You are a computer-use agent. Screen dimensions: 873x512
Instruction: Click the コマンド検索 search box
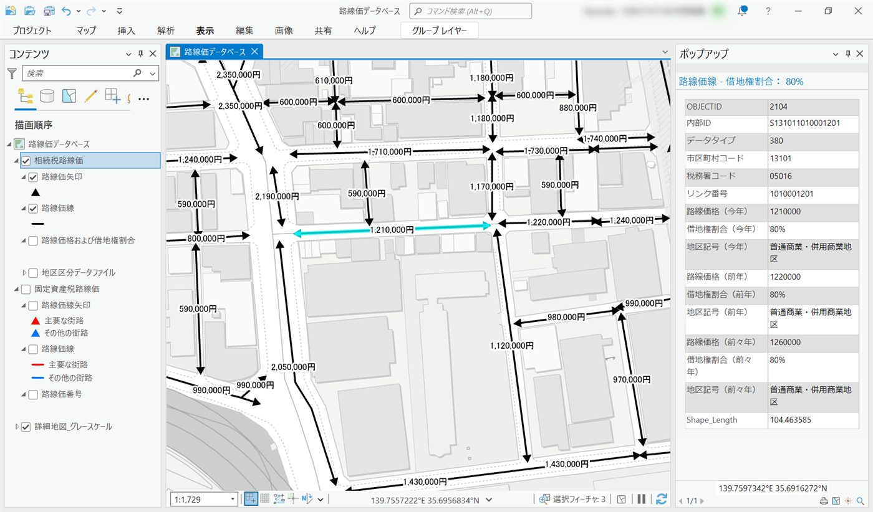(x=470, y=11)
